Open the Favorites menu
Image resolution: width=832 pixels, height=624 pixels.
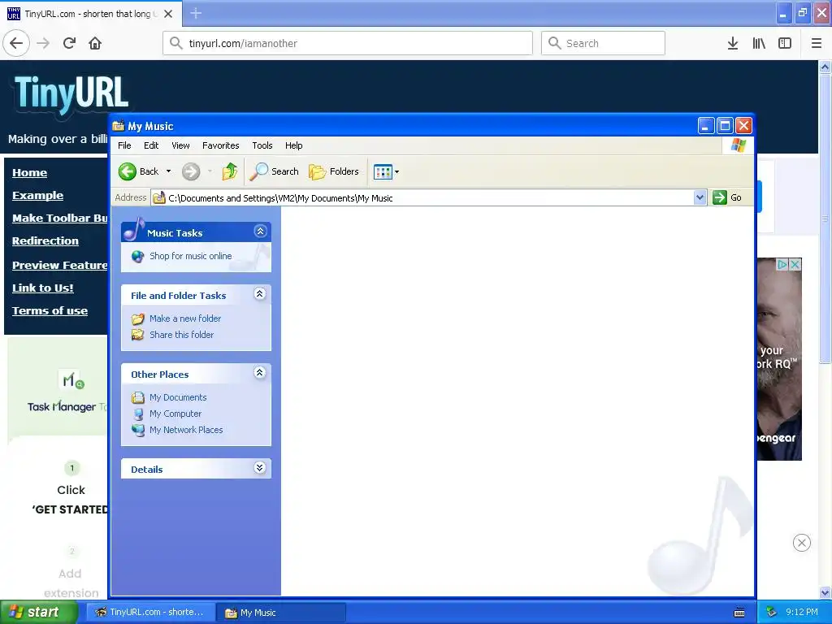[221, 145]
